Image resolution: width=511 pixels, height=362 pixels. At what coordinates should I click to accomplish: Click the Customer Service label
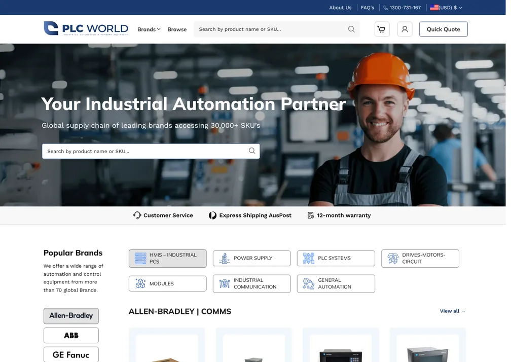point(168,215)
